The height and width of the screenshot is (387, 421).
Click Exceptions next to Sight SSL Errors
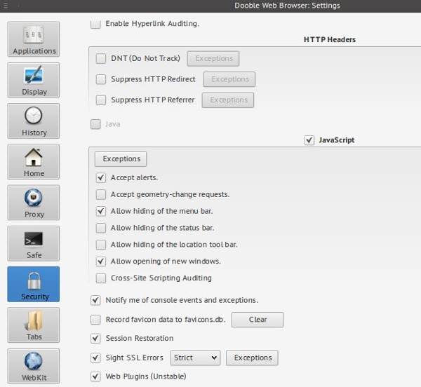click(x=252, y=358)
